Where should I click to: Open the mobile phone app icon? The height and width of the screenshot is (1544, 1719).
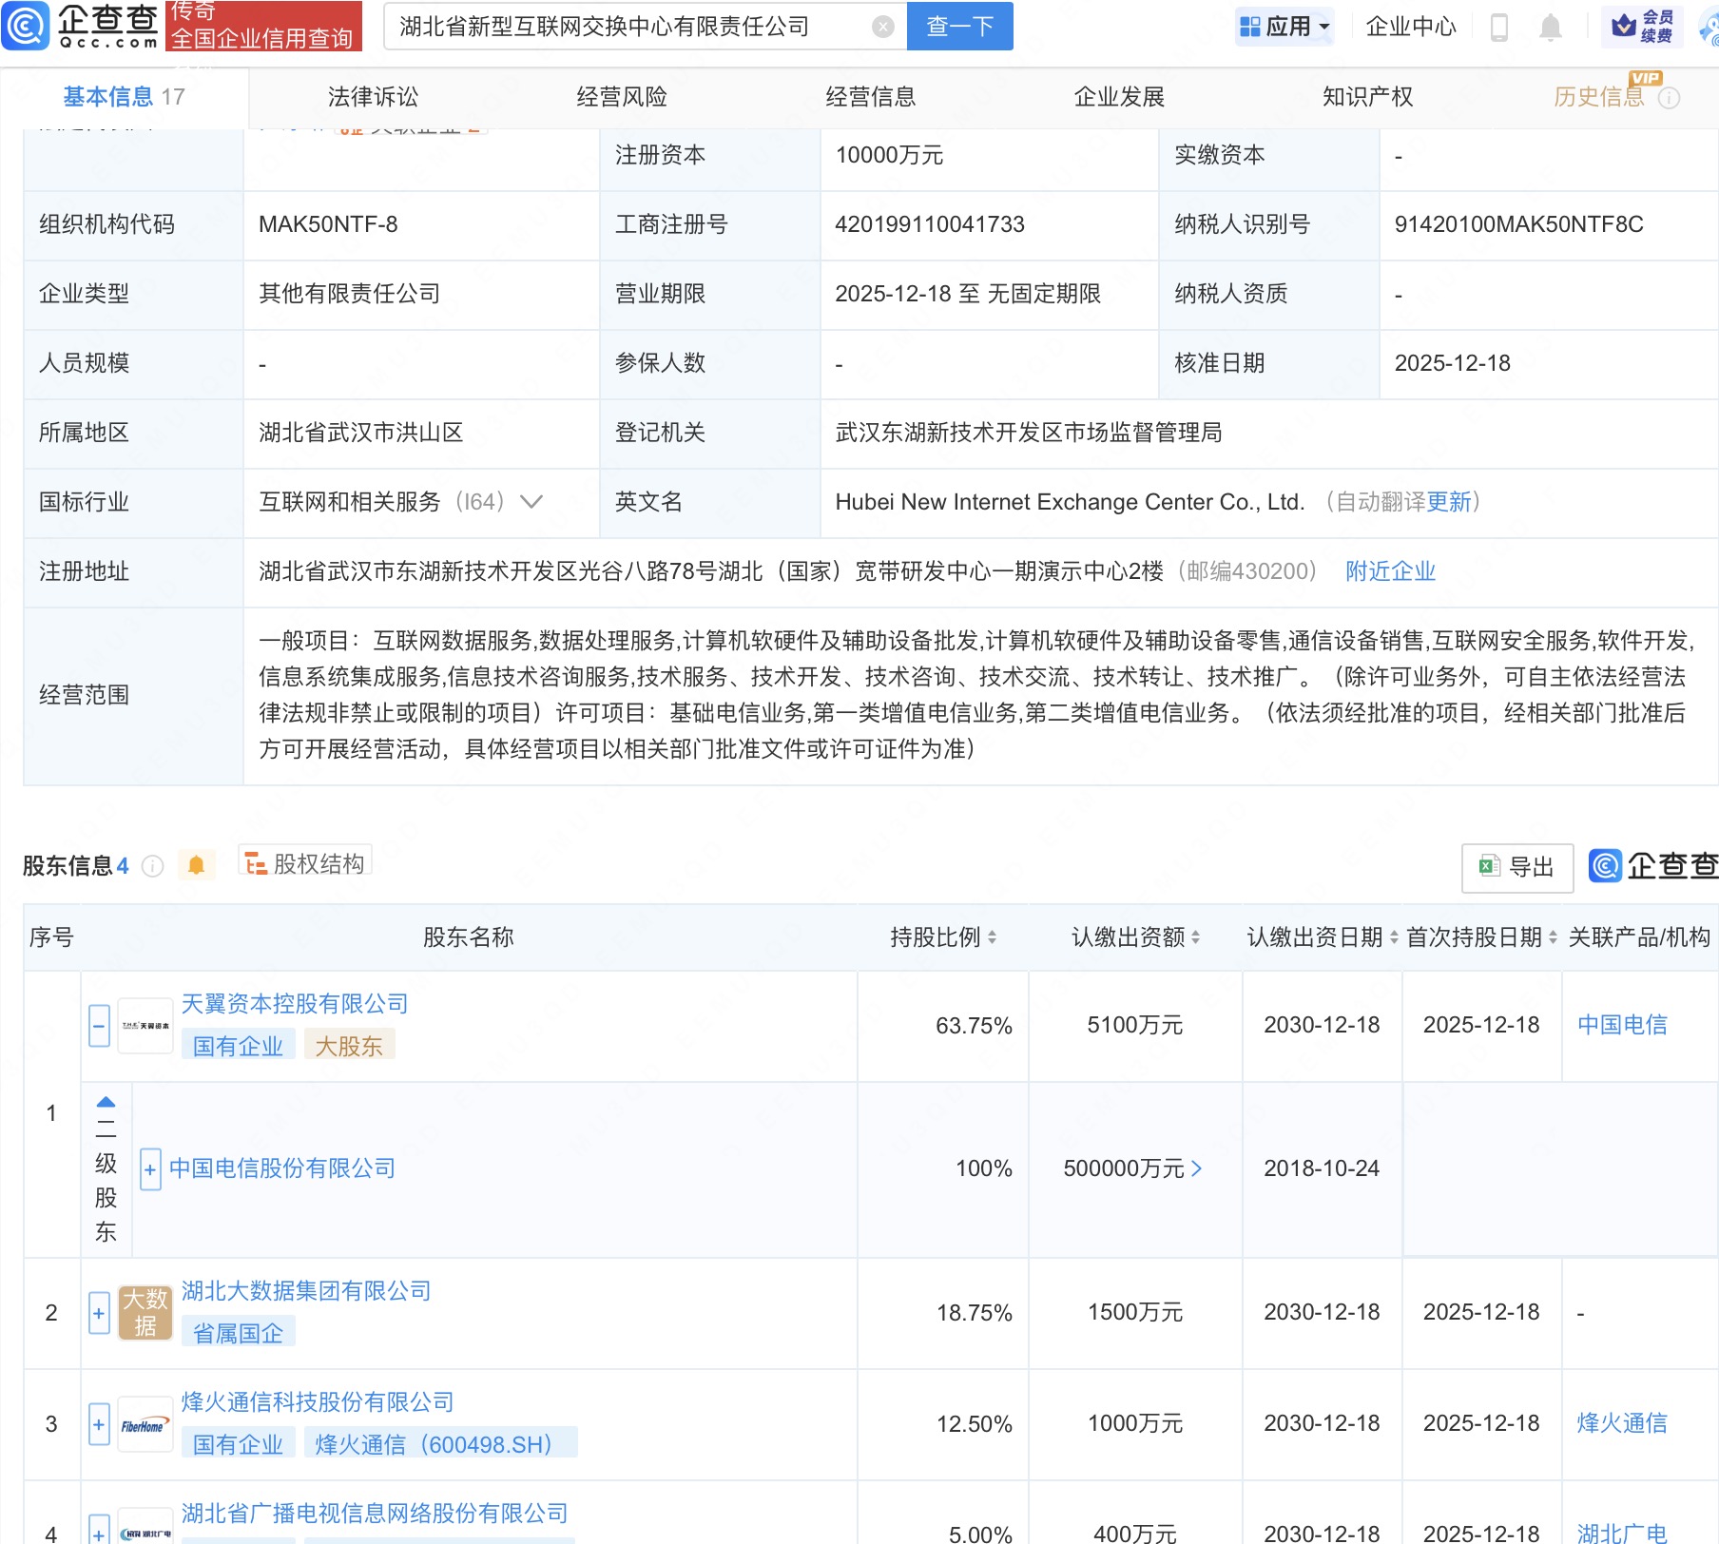(x=1499, y=27)
